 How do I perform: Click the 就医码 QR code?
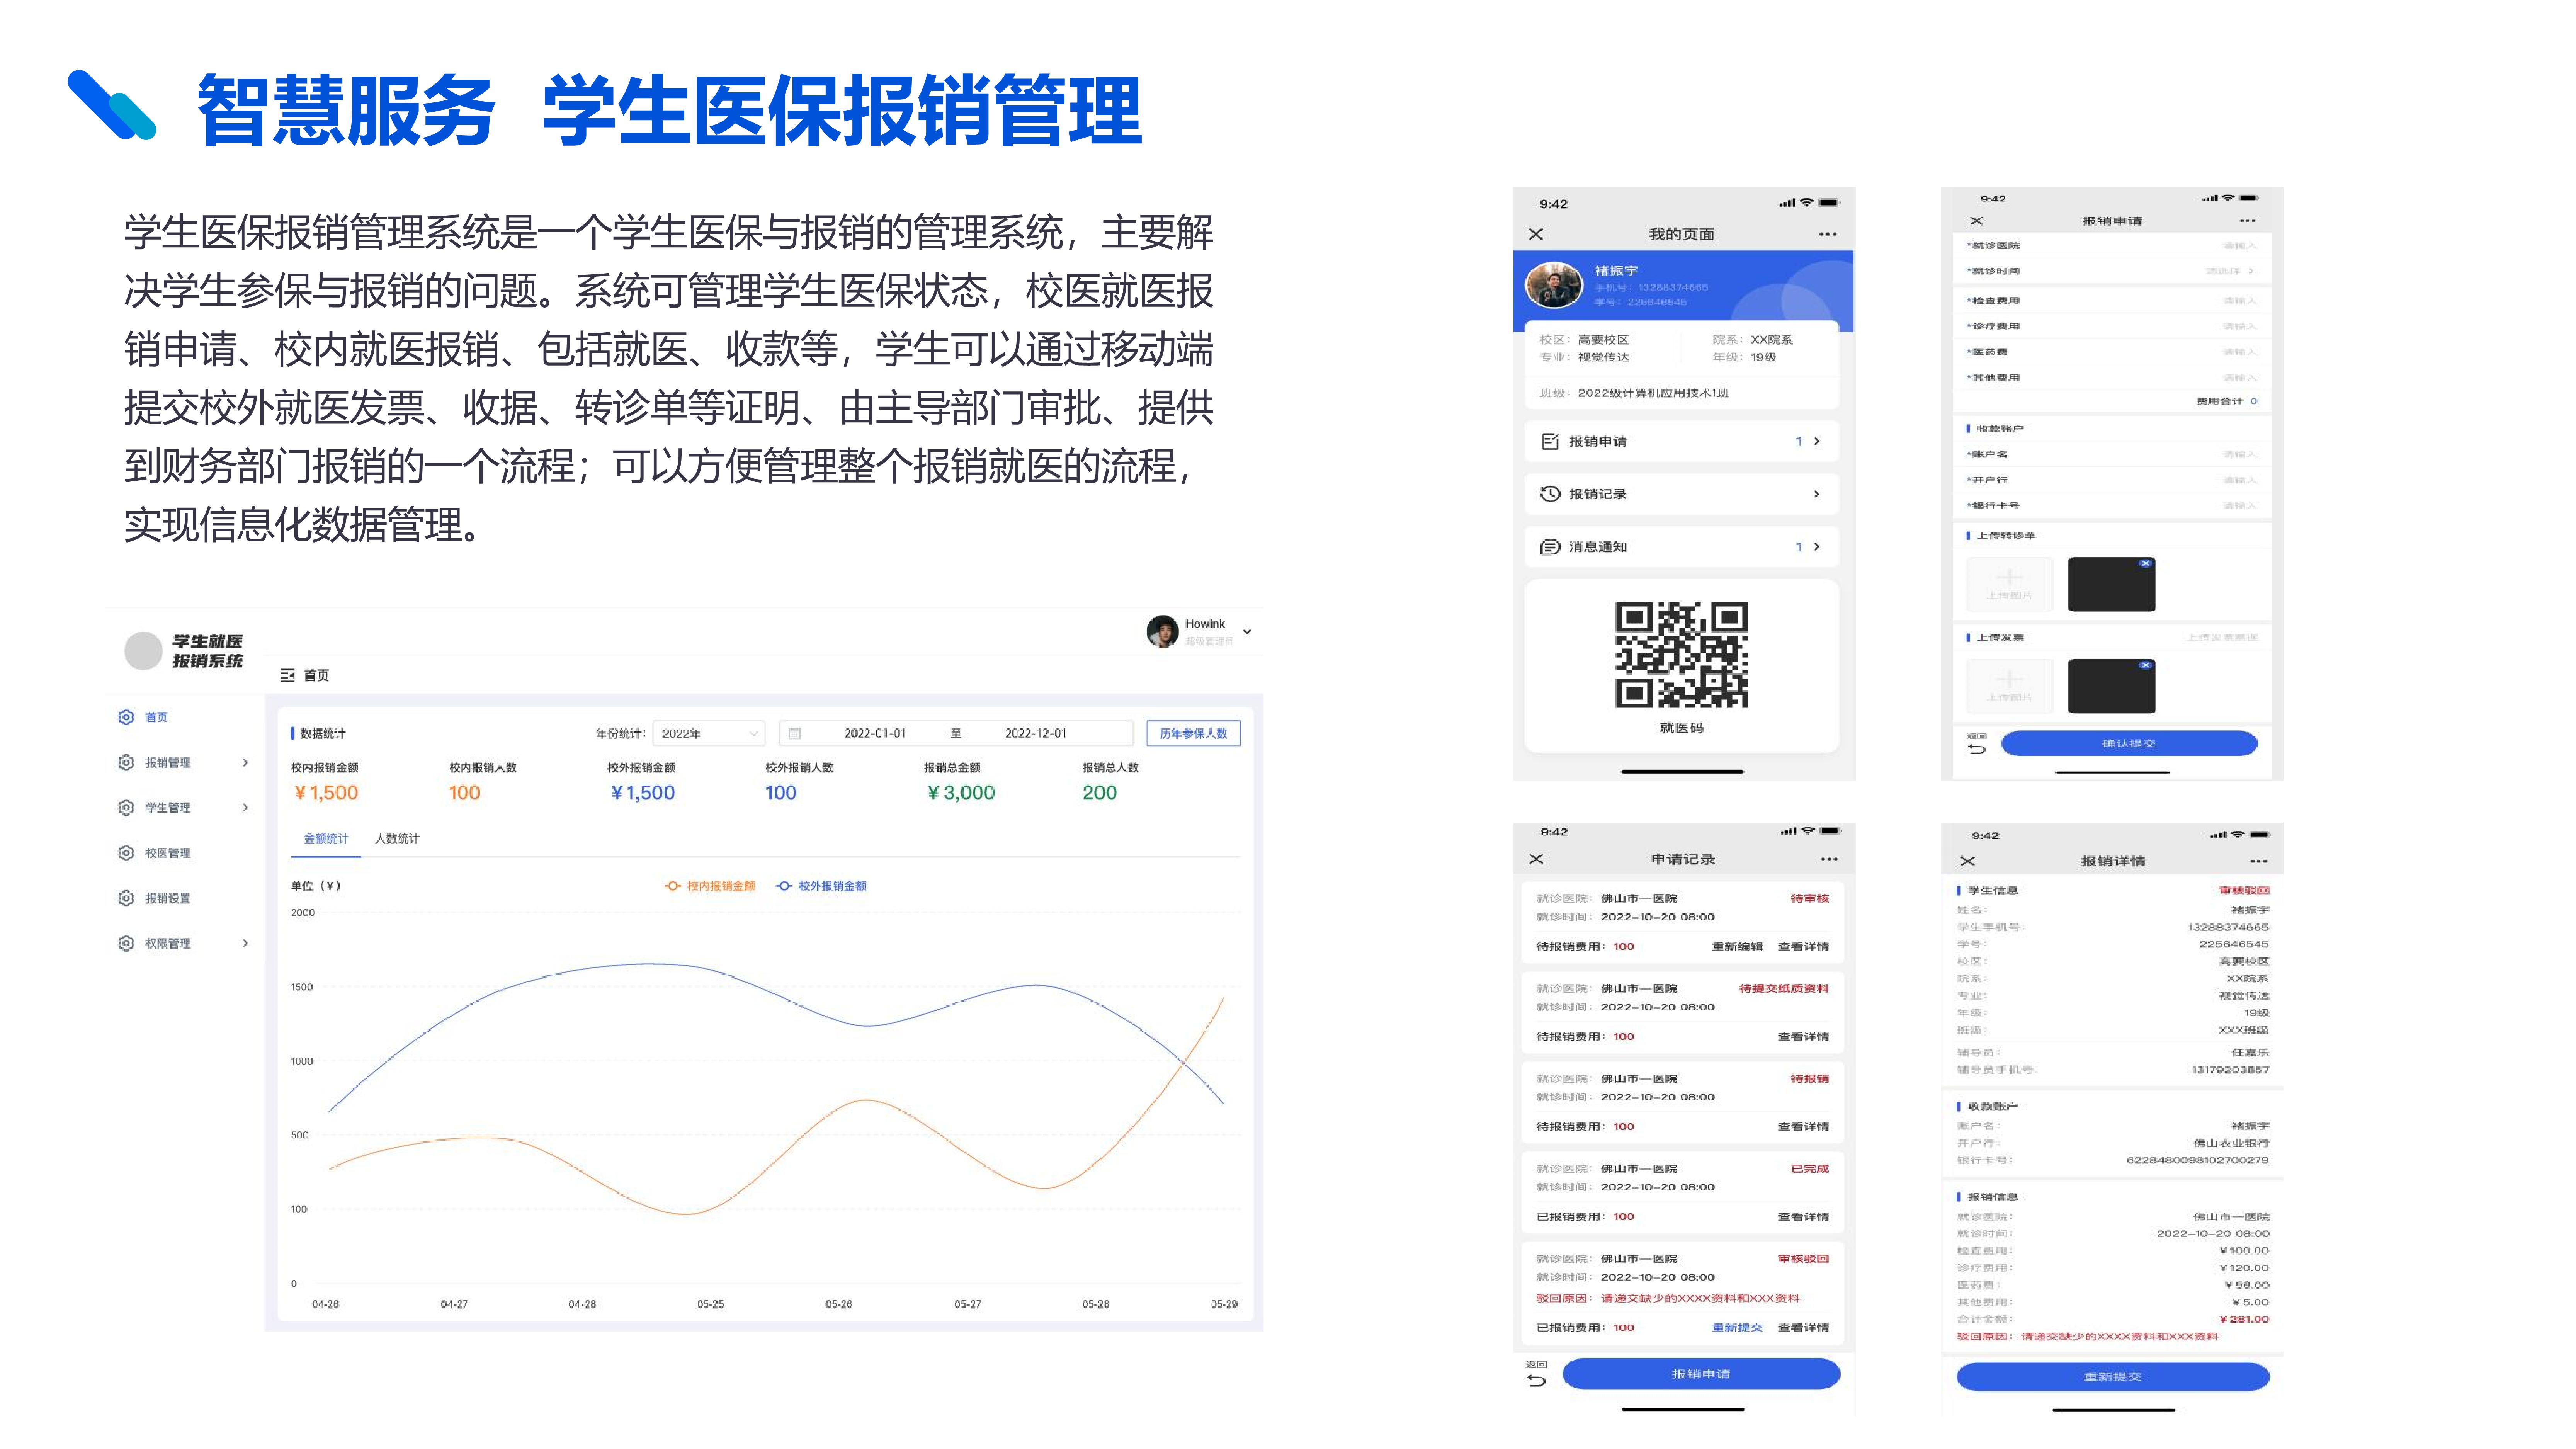(x=1682, y=655)
